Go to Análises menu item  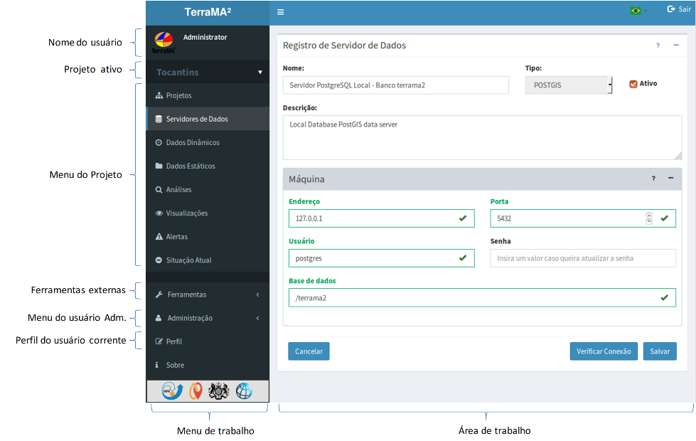pyautogui.click(x=208, y=190)
